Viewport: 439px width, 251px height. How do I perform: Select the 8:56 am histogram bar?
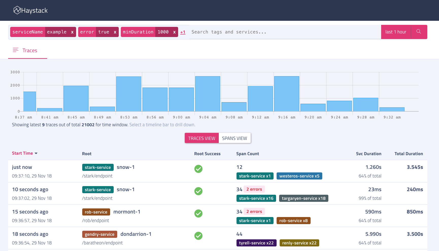(155, 99)
